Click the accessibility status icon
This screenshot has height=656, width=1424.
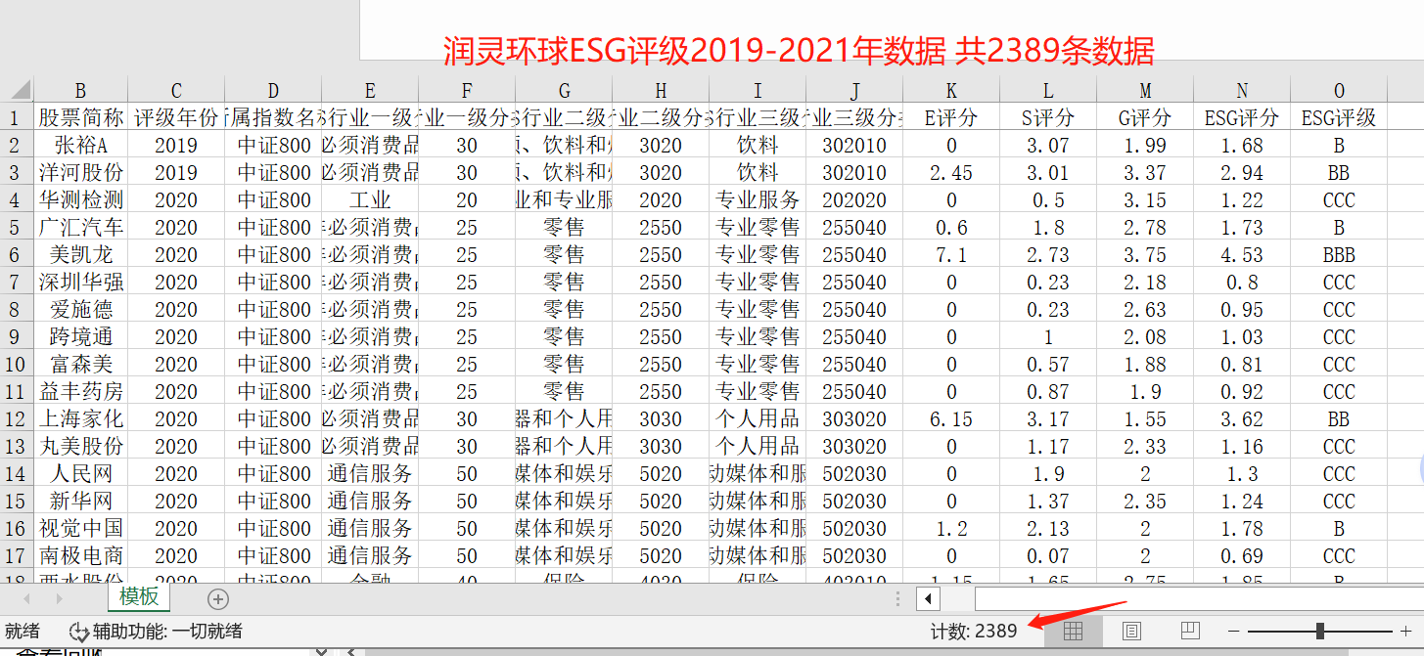coord(78,631)
